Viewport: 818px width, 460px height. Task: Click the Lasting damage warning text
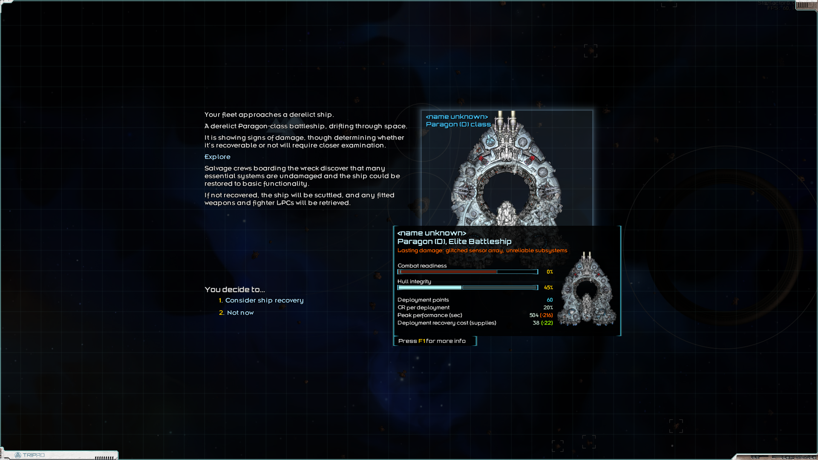[x=482, y=250]
